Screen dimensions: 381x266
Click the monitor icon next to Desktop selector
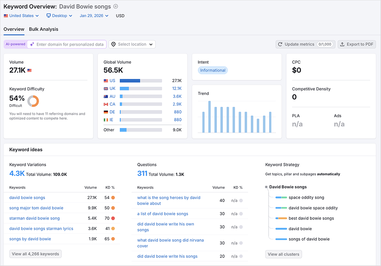click(48, 16)
